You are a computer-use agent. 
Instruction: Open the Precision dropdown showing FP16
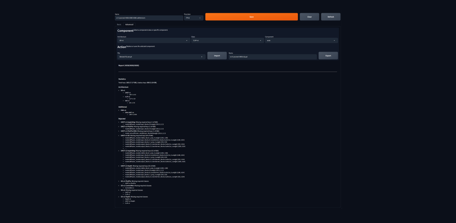(x=193, y=18)
